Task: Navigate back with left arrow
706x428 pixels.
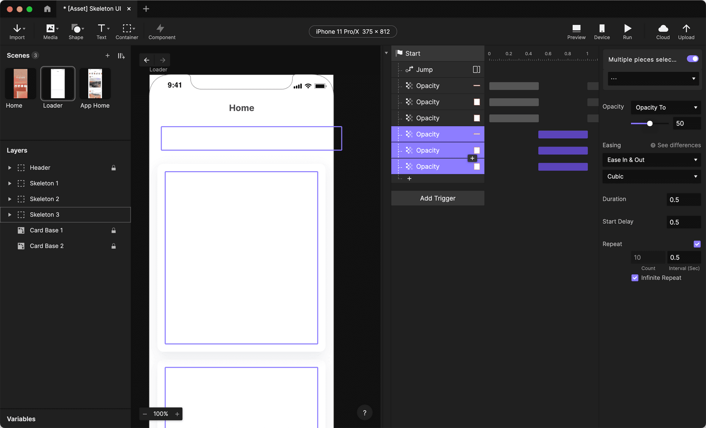Action: 146,60
